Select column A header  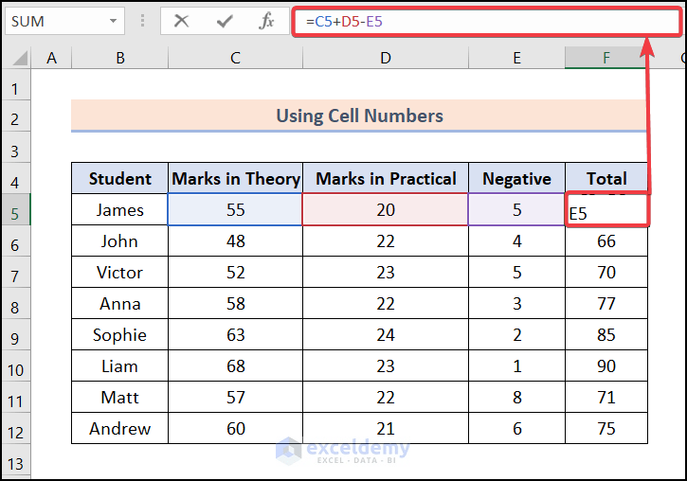(51, 58)
